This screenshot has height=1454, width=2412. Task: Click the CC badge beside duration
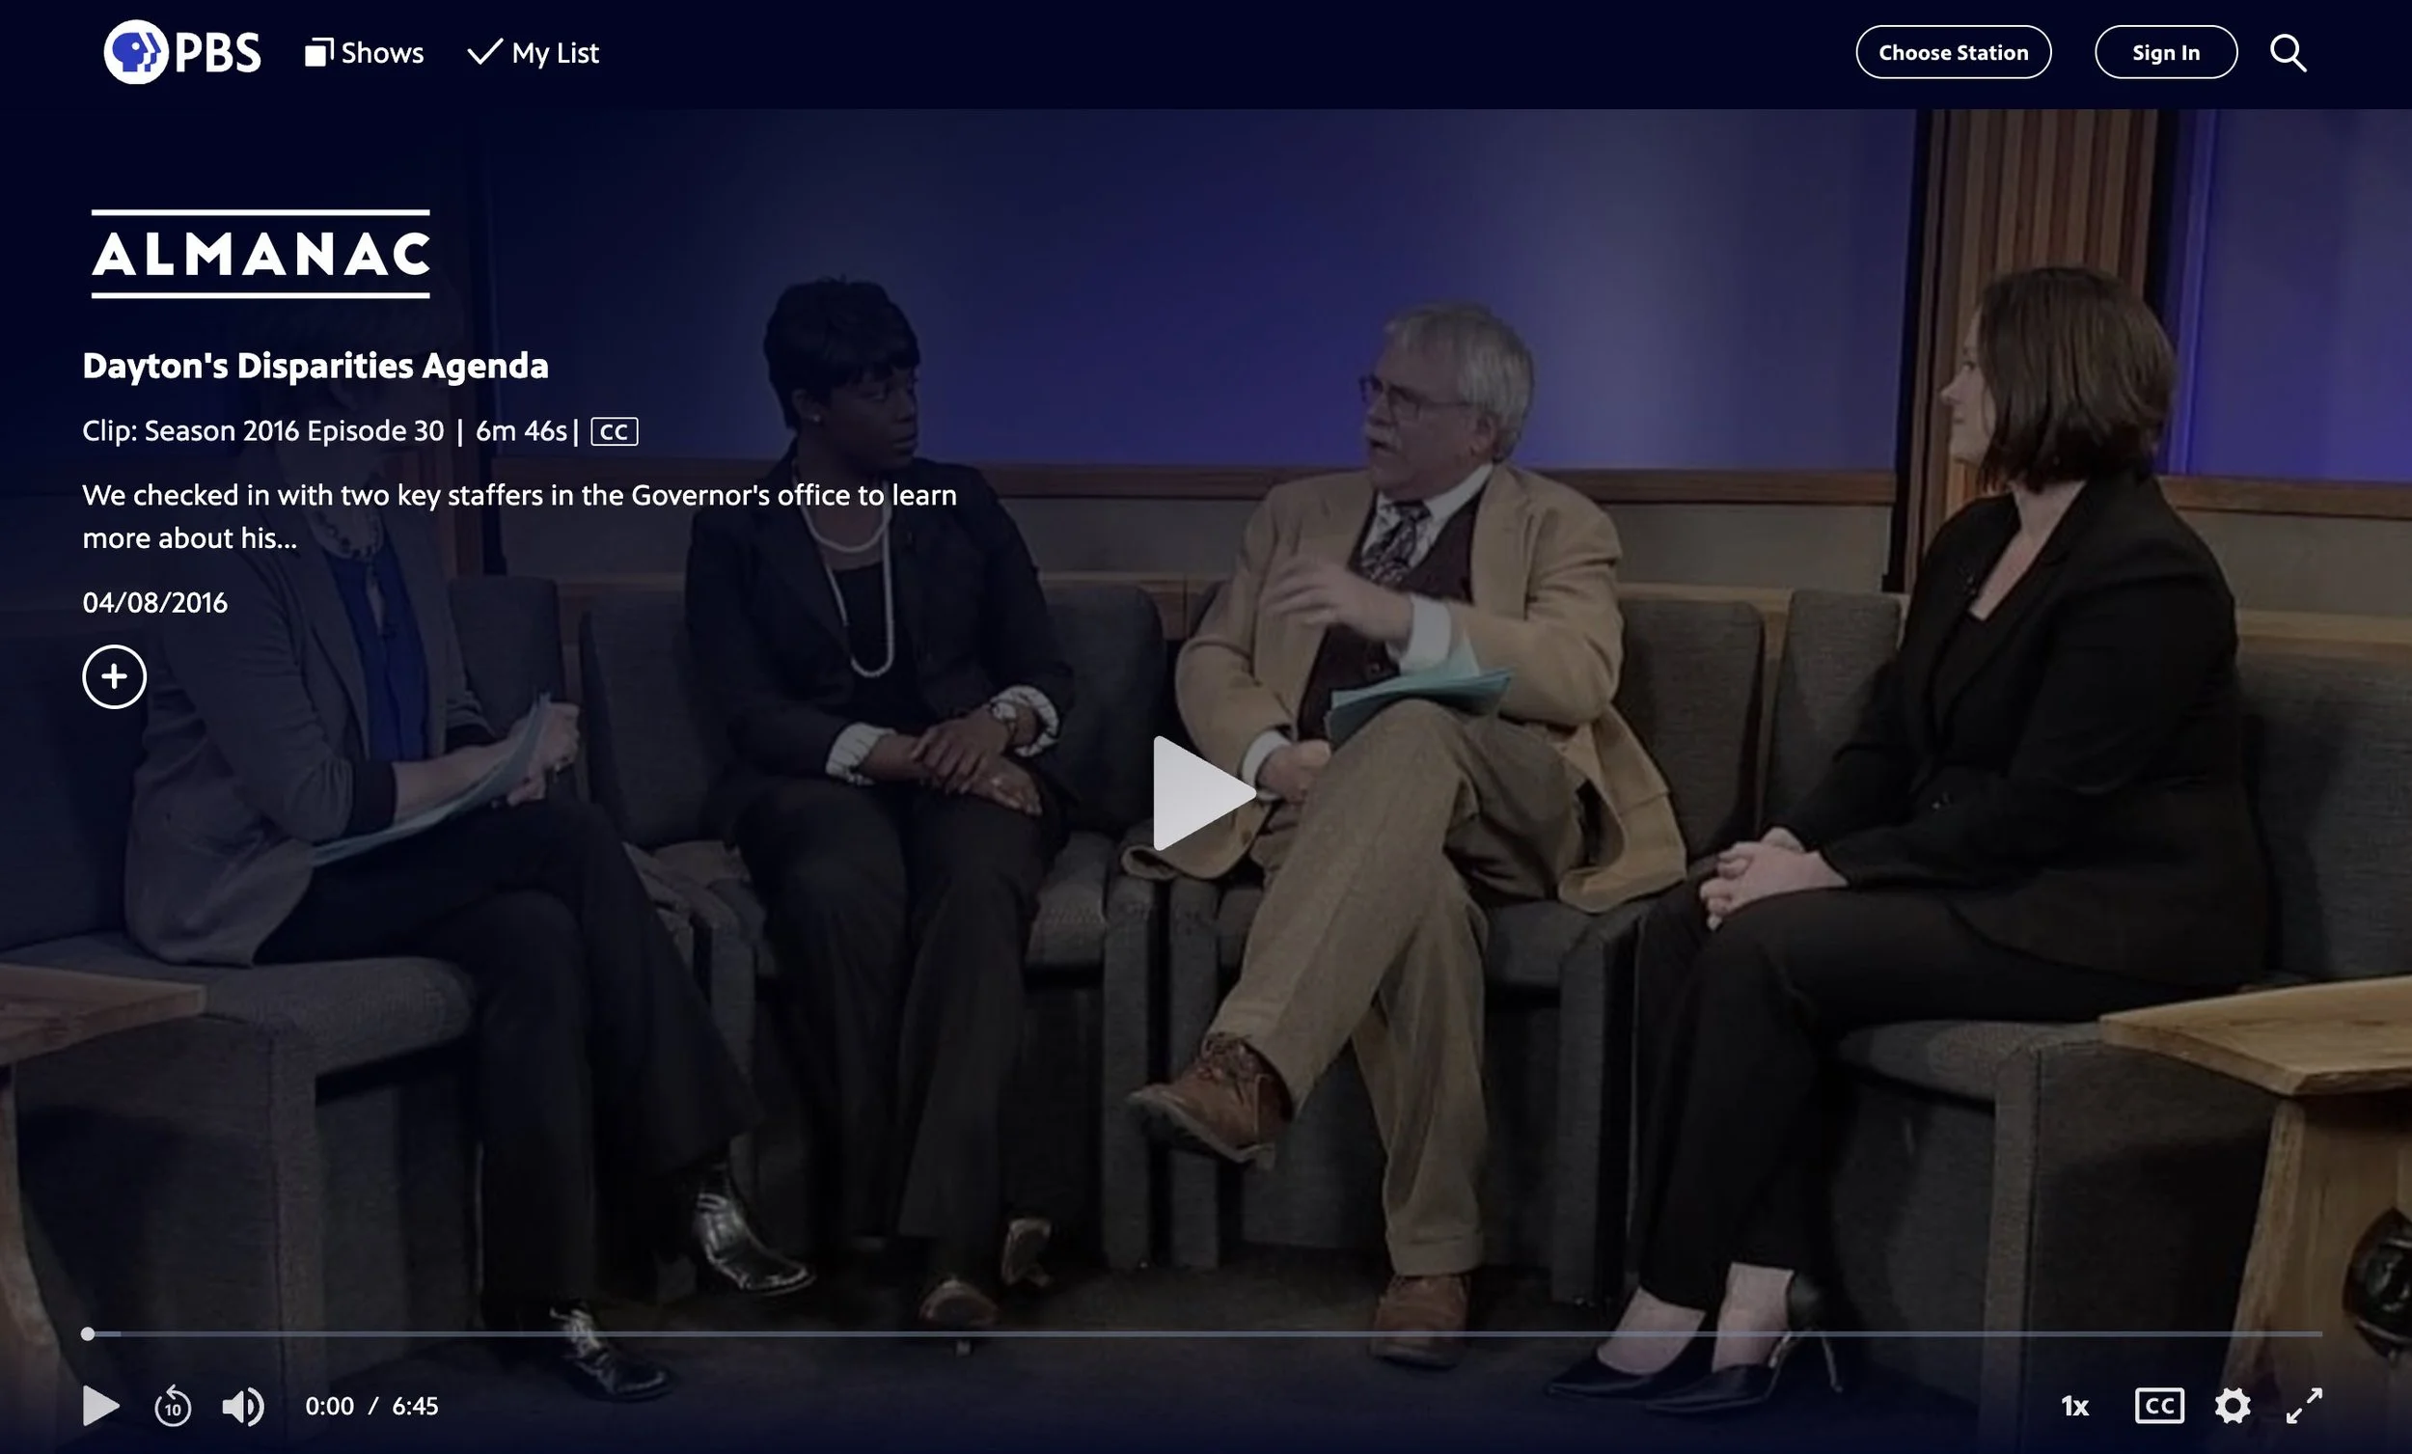click(614, 432)
